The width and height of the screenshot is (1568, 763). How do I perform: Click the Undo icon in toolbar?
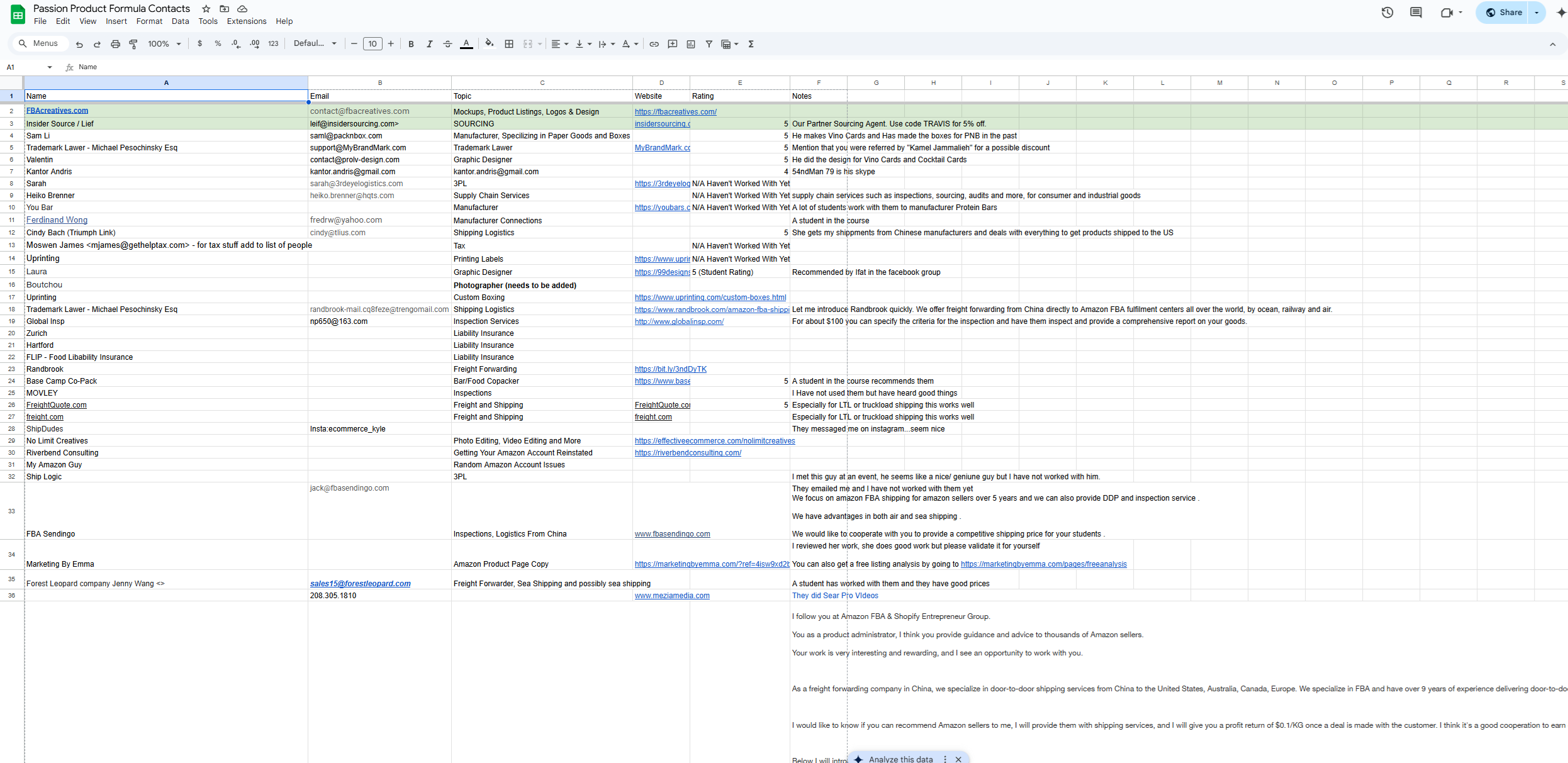[79, 44]
